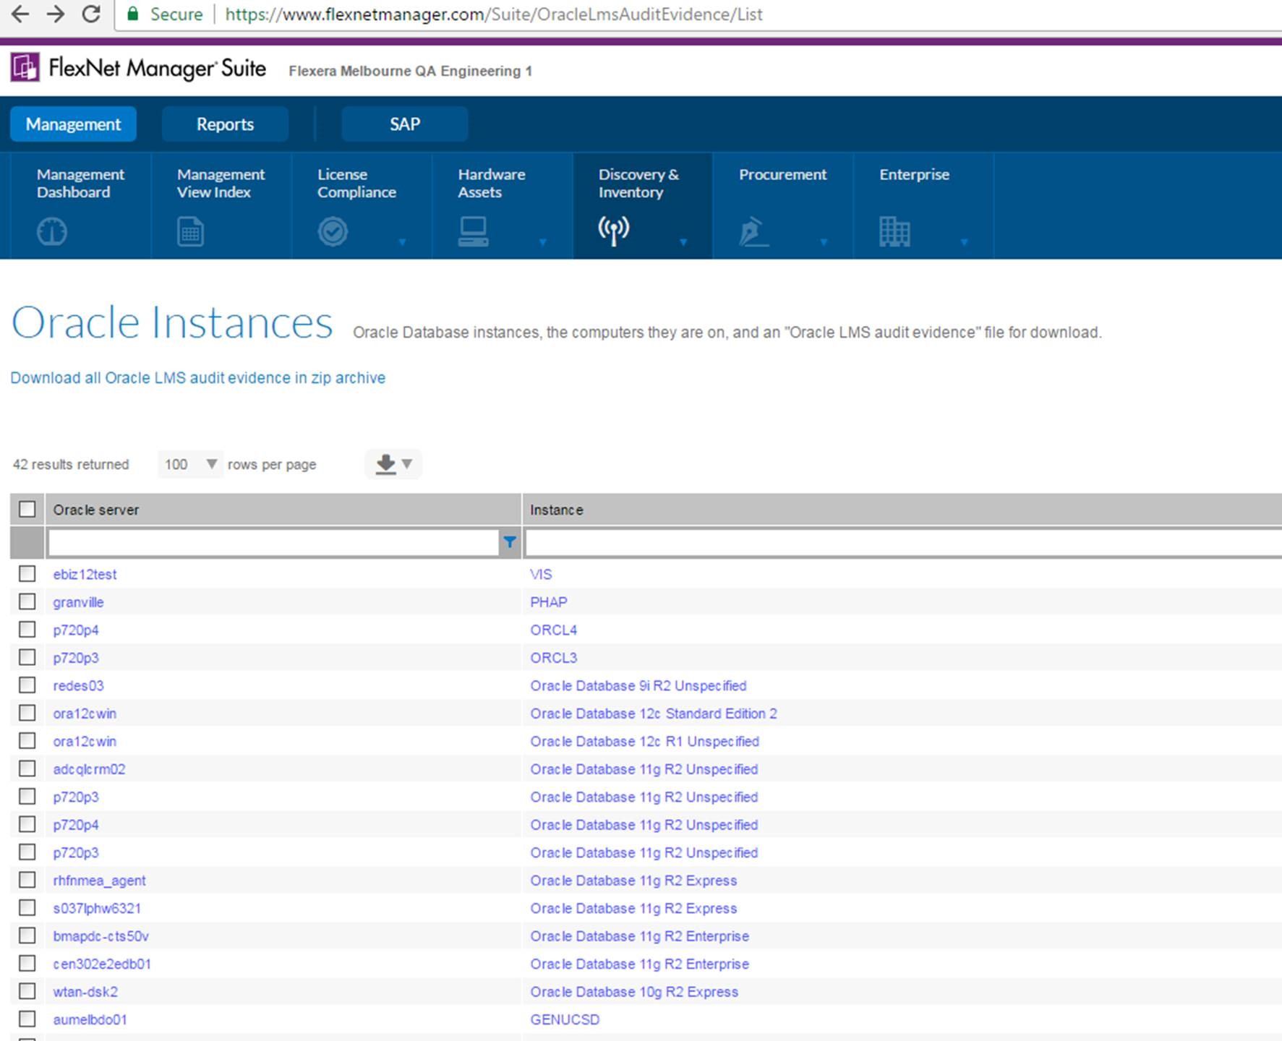
Task: Open Oracle Database 12c Standard Edition 2 link
Action: coord(654,714)
